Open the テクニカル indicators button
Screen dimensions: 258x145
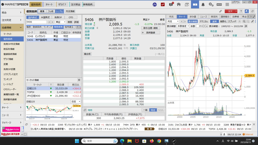tap(203, 21)
